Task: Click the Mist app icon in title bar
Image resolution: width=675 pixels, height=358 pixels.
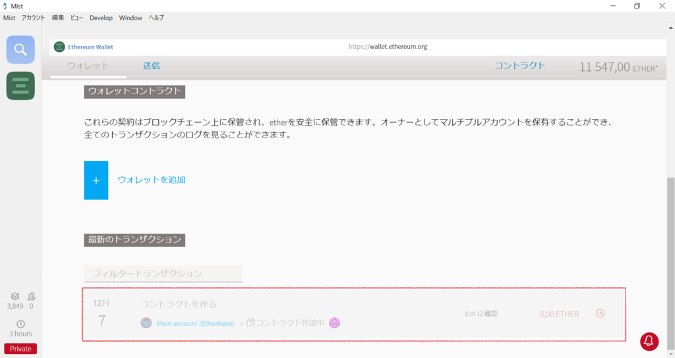Action: (x=5, y=6)
